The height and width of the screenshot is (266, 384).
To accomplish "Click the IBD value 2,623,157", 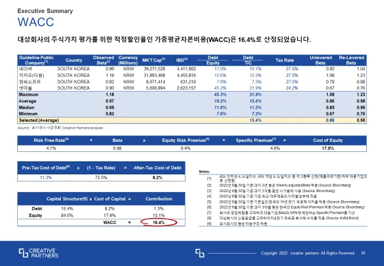I will click(x=186, y=88).
